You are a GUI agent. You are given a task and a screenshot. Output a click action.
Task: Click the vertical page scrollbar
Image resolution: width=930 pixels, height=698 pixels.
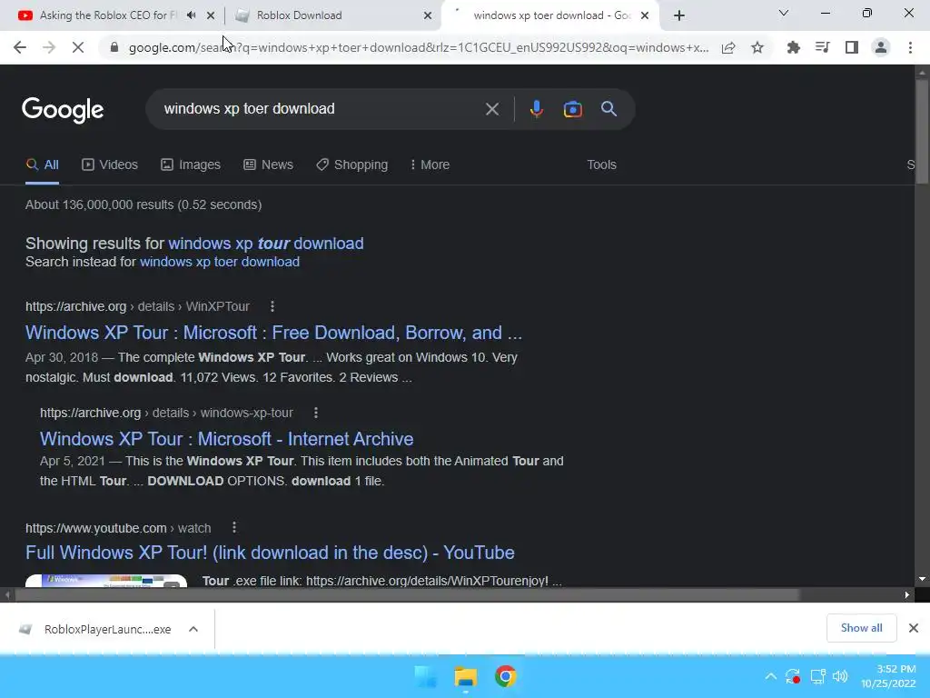[x=922, y=131]
